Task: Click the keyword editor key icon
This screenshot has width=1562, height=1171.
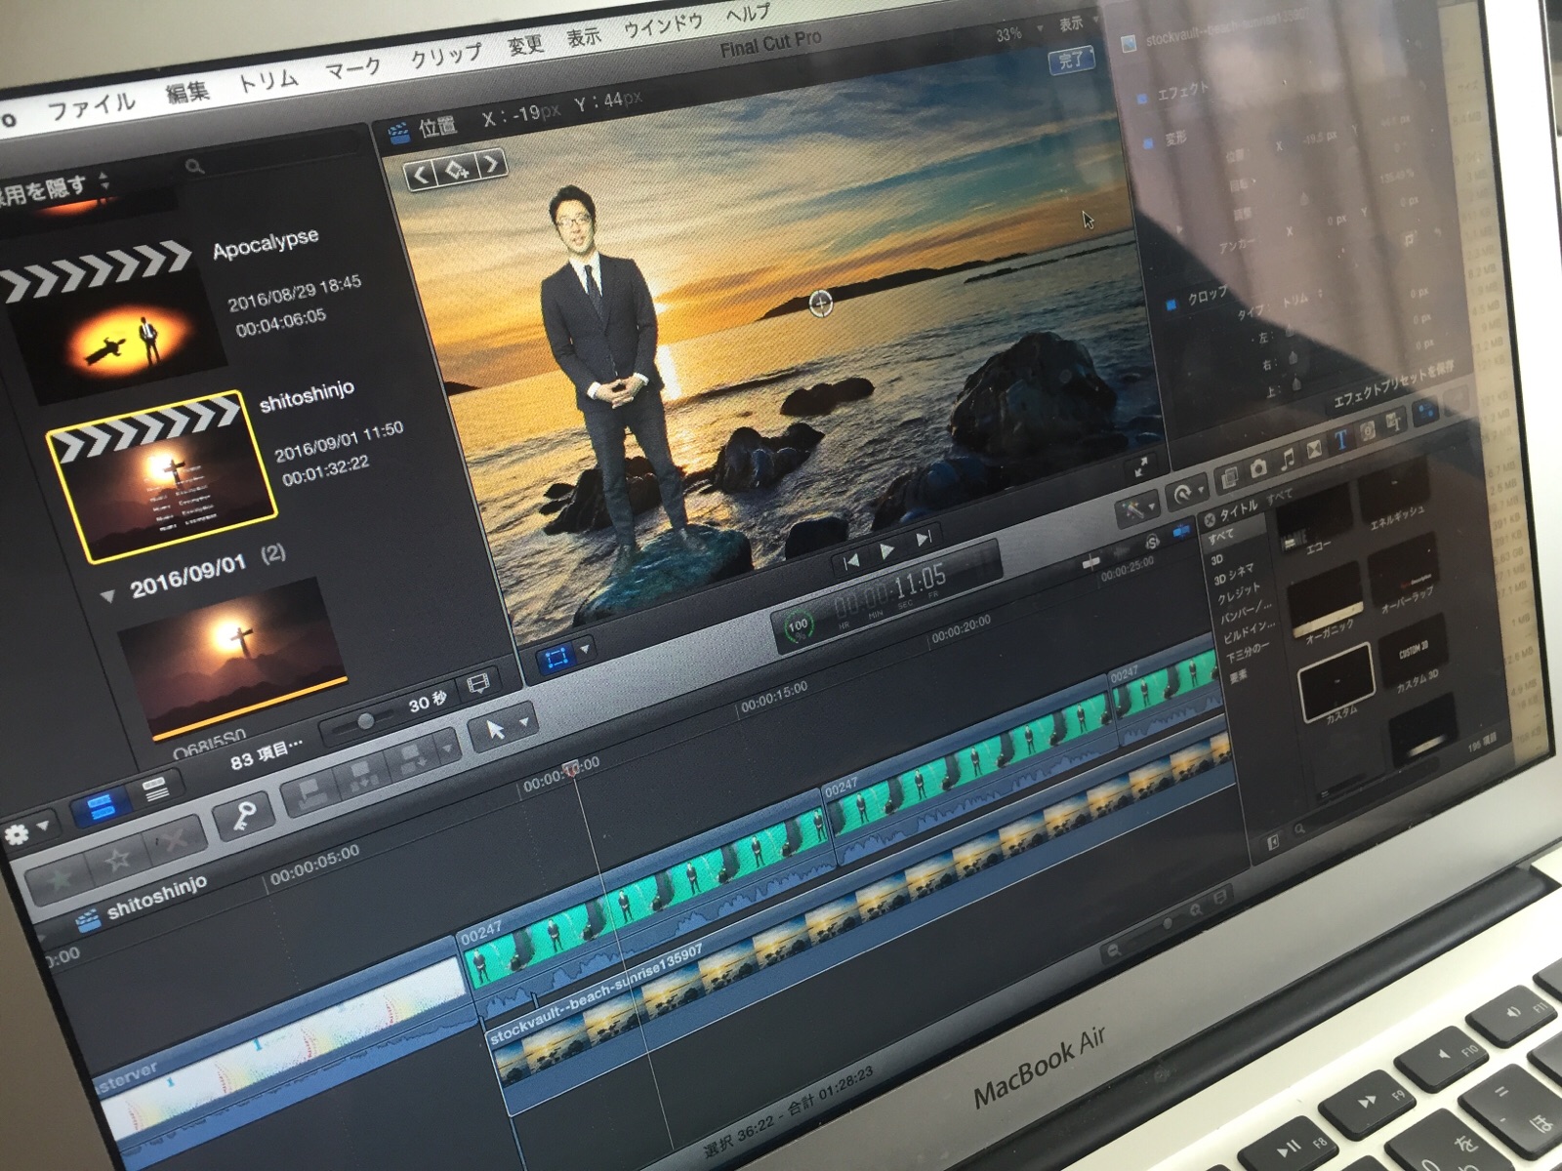Action: (x=241, y=817)
